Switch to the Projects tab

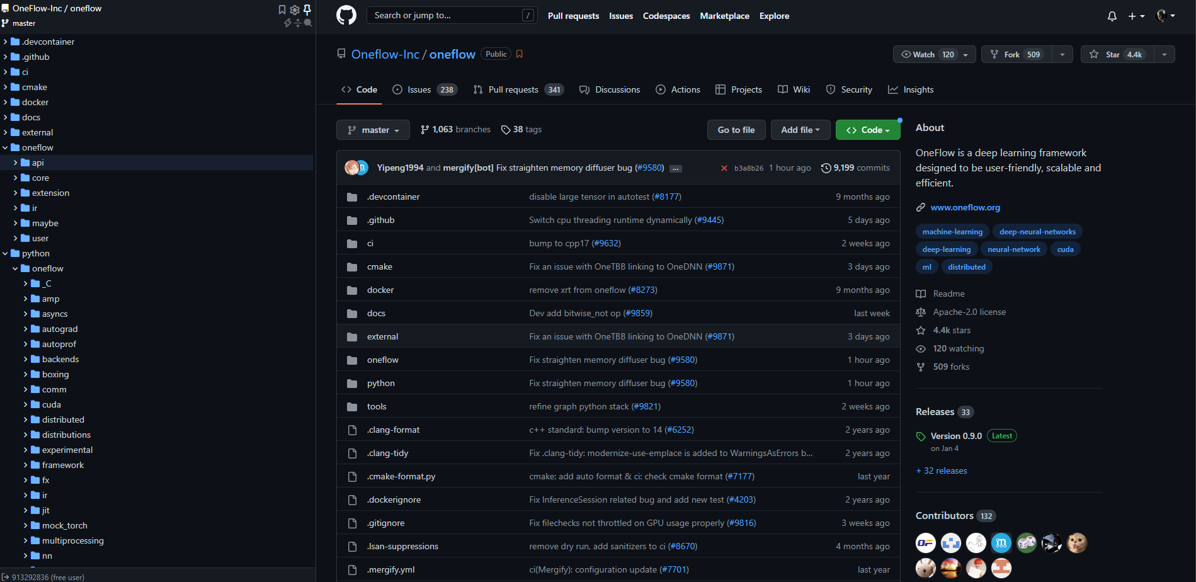pos(739,89)
